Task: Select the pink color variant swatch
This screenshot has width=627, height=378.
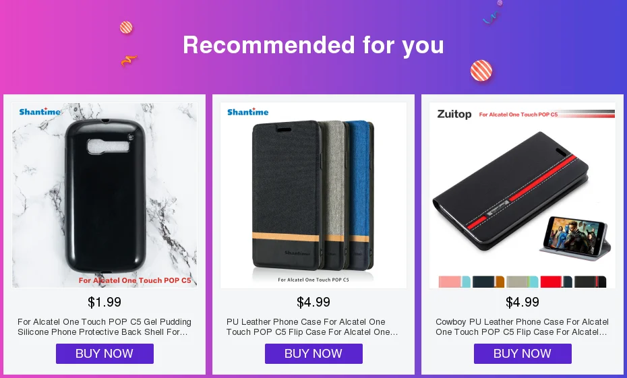Action: (x=454, y=282)
